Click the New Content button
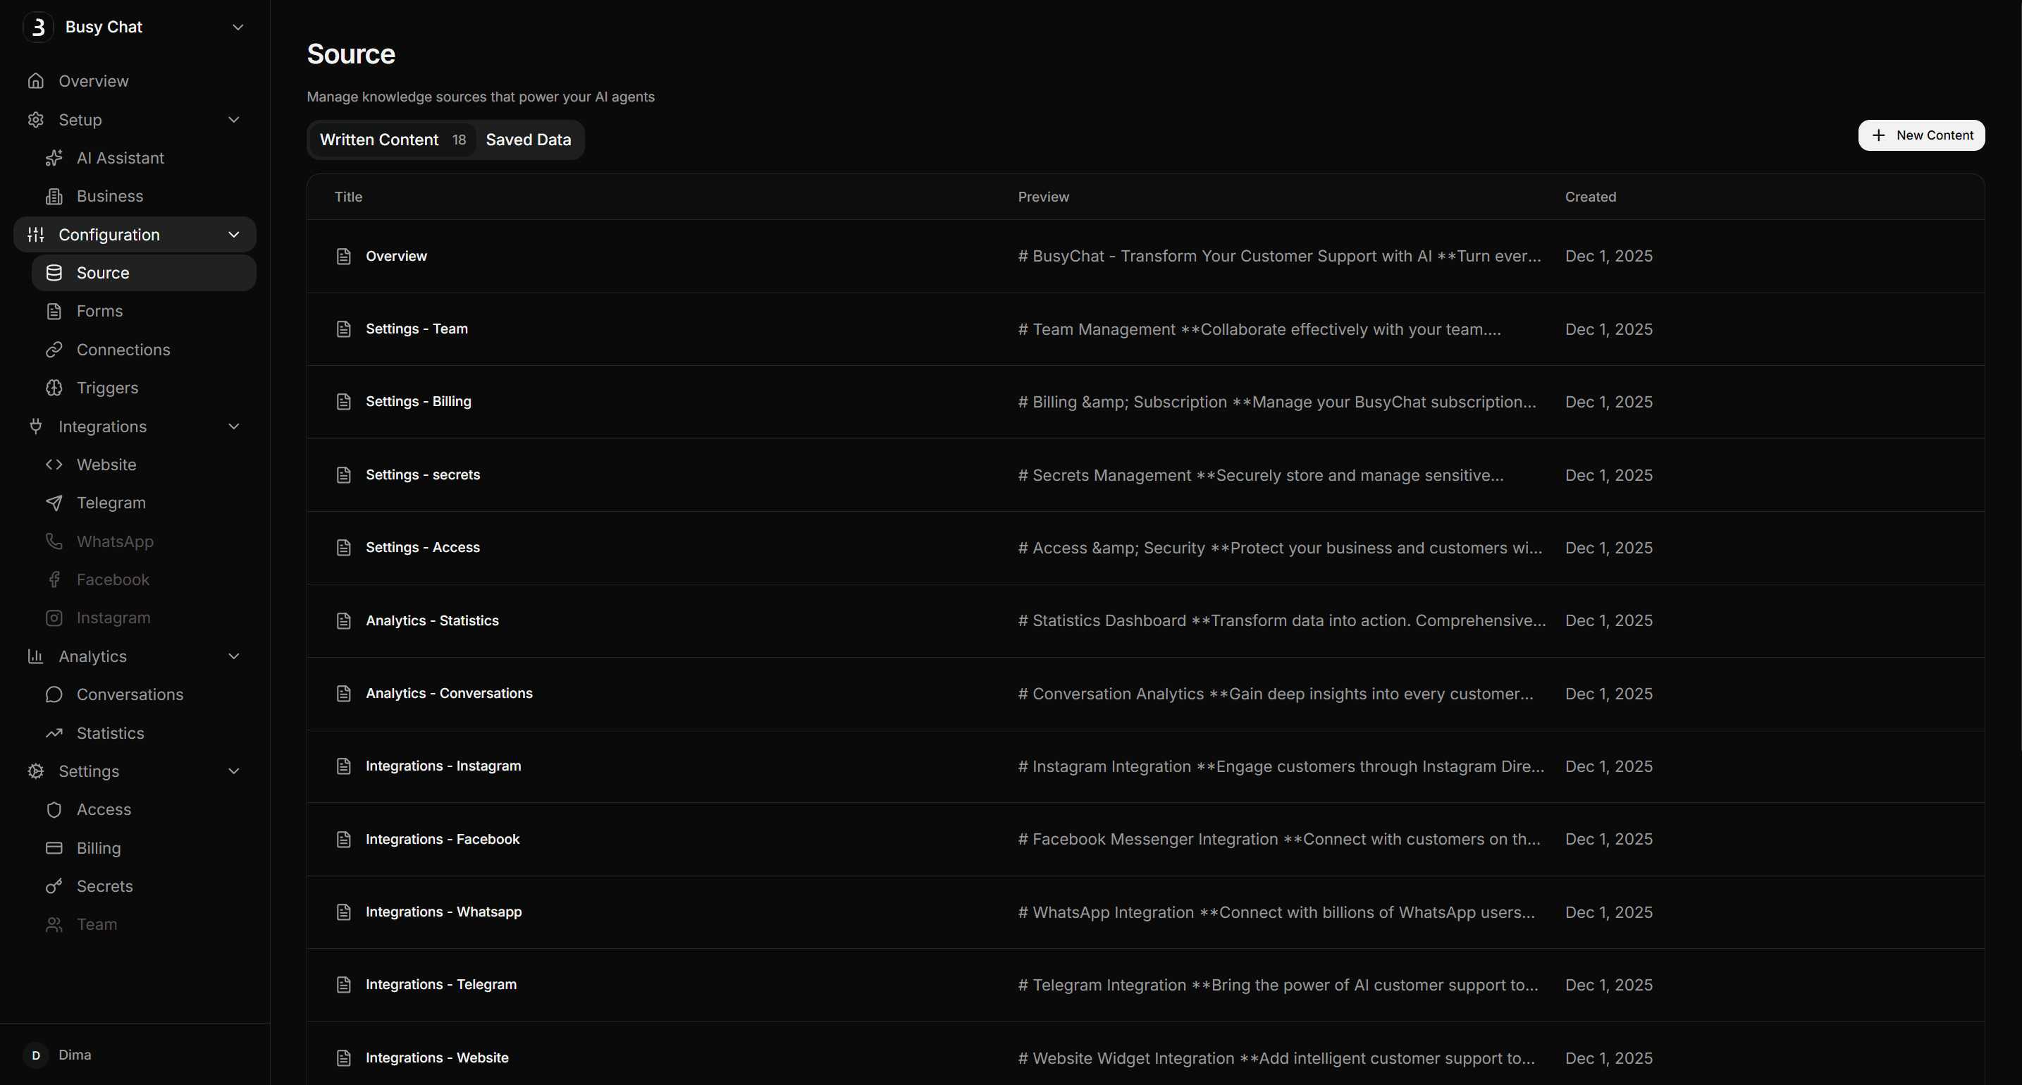 (x=1921, y=135)
